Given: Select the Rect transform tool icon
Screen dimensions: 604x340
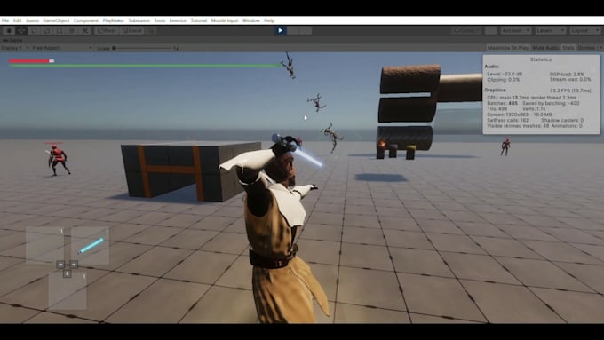Looking at the screenshot, I should point(60,30).
